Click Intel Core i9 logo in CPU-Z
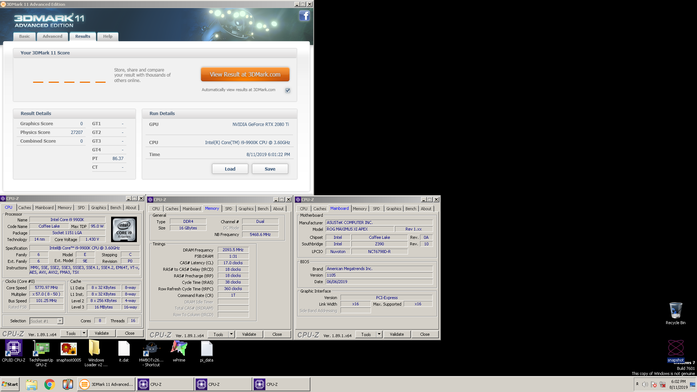 pyautogui.click(x=124, y=229)
